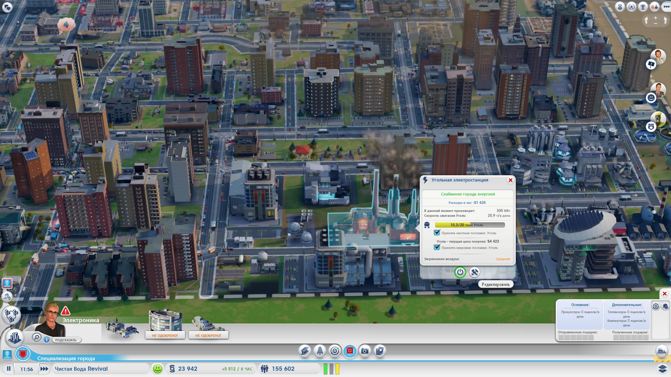671x377 pixels.
Task: Click the first 'НЕ ОДОБРЕНО!' building button
Action: [x=165, y=335]
